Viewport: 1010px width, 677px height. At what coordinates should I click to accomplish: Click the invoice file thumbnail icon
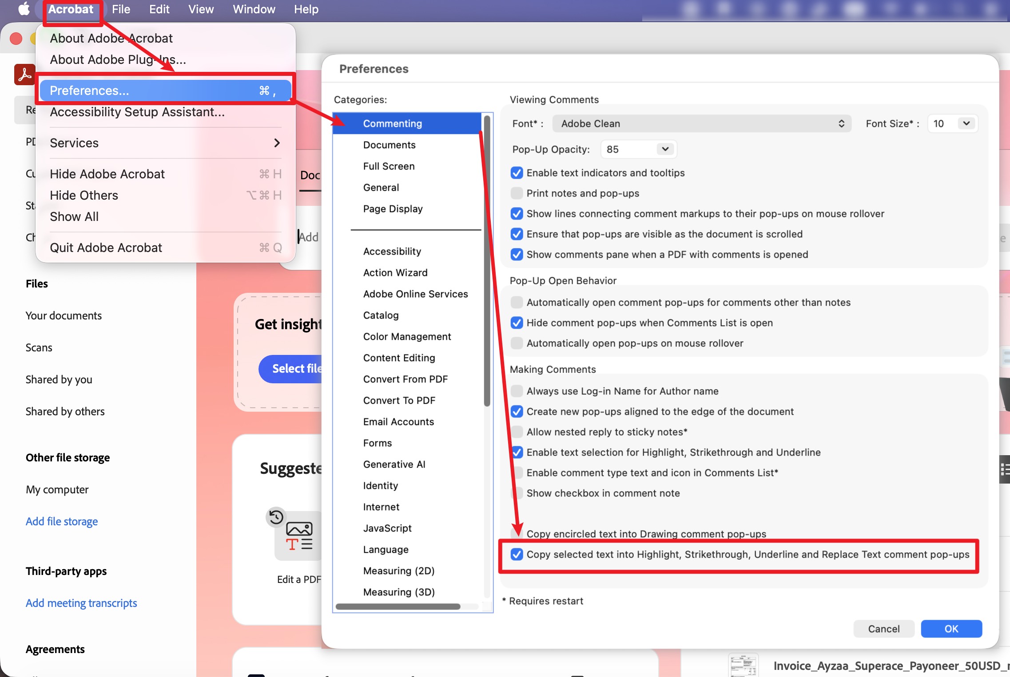(744, 665)
